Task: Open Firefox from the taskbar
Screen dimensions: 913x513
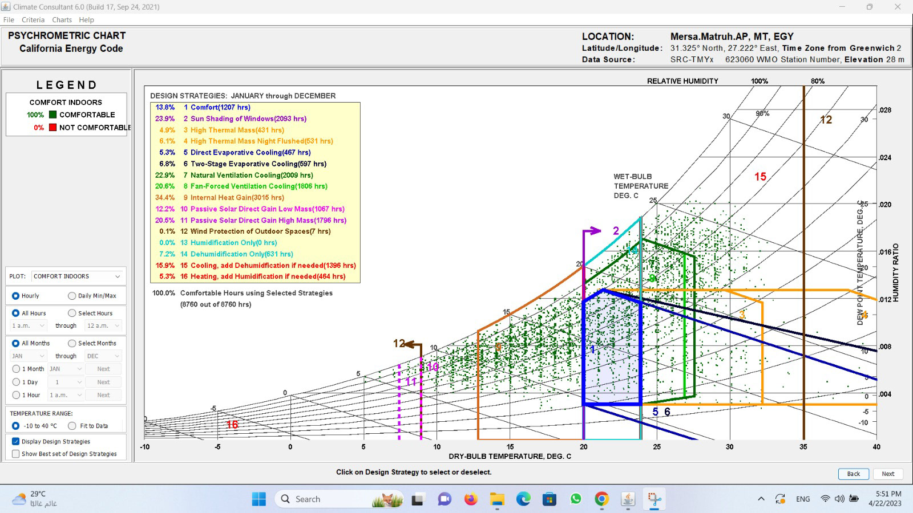Action: click(x=470, y=499)
